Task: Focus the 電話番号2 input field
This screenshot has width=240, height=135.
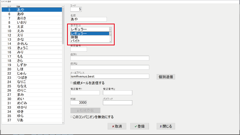Action: [118, 93]
